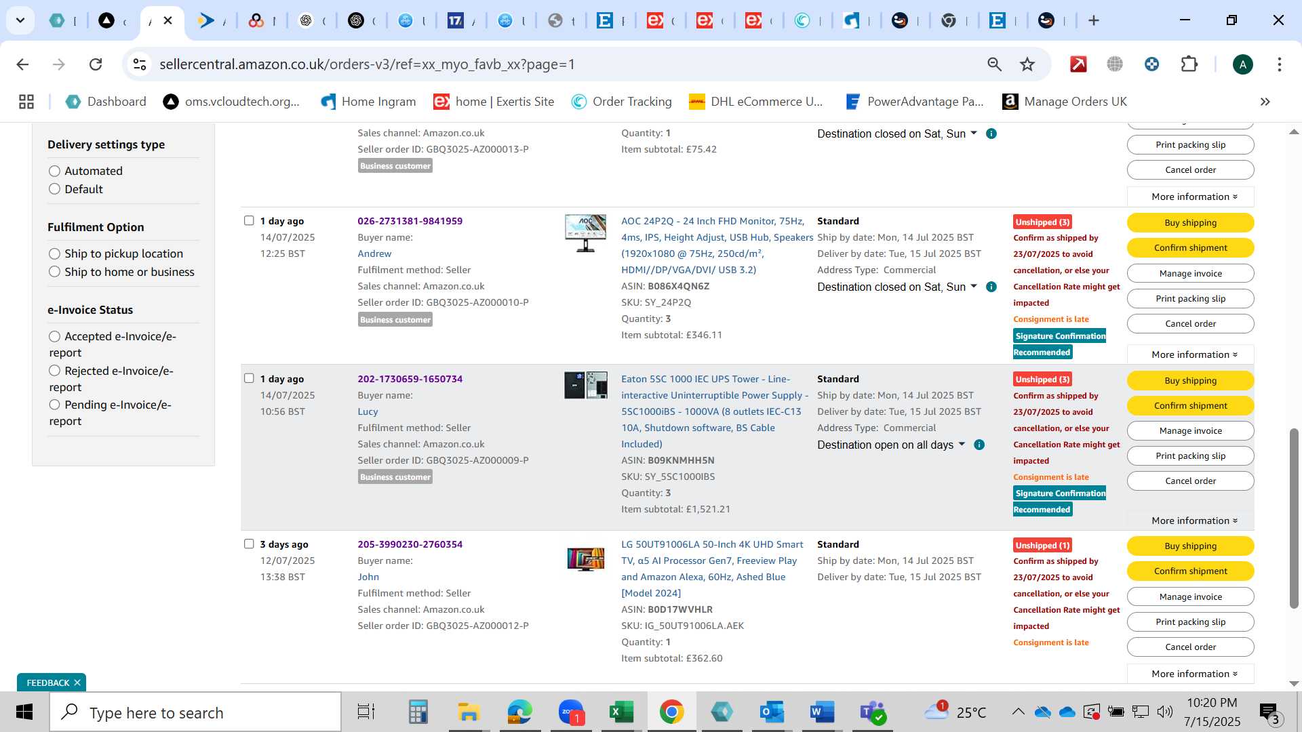Tick the checkbox for order 026-2731381-9841959

(249, 221)
